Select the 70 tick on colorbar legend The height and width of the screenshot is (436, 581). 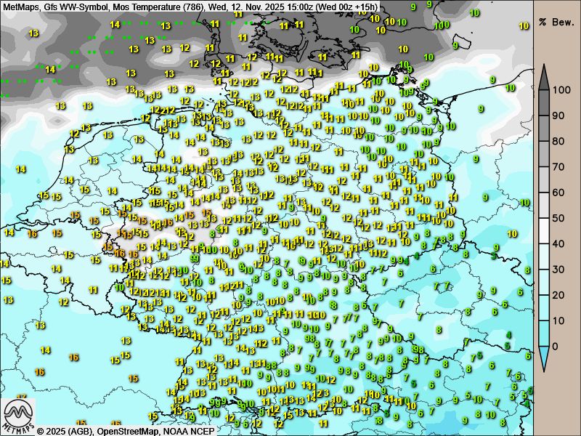coord(558,166)
